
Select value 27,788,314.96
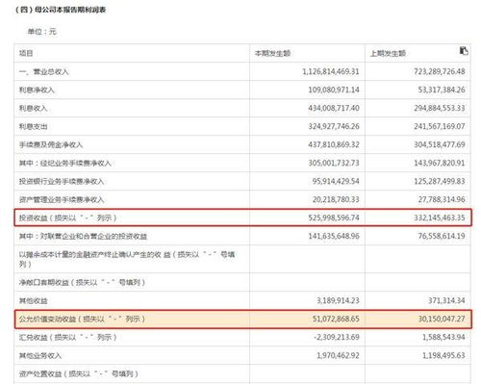[x=442, y=199]
